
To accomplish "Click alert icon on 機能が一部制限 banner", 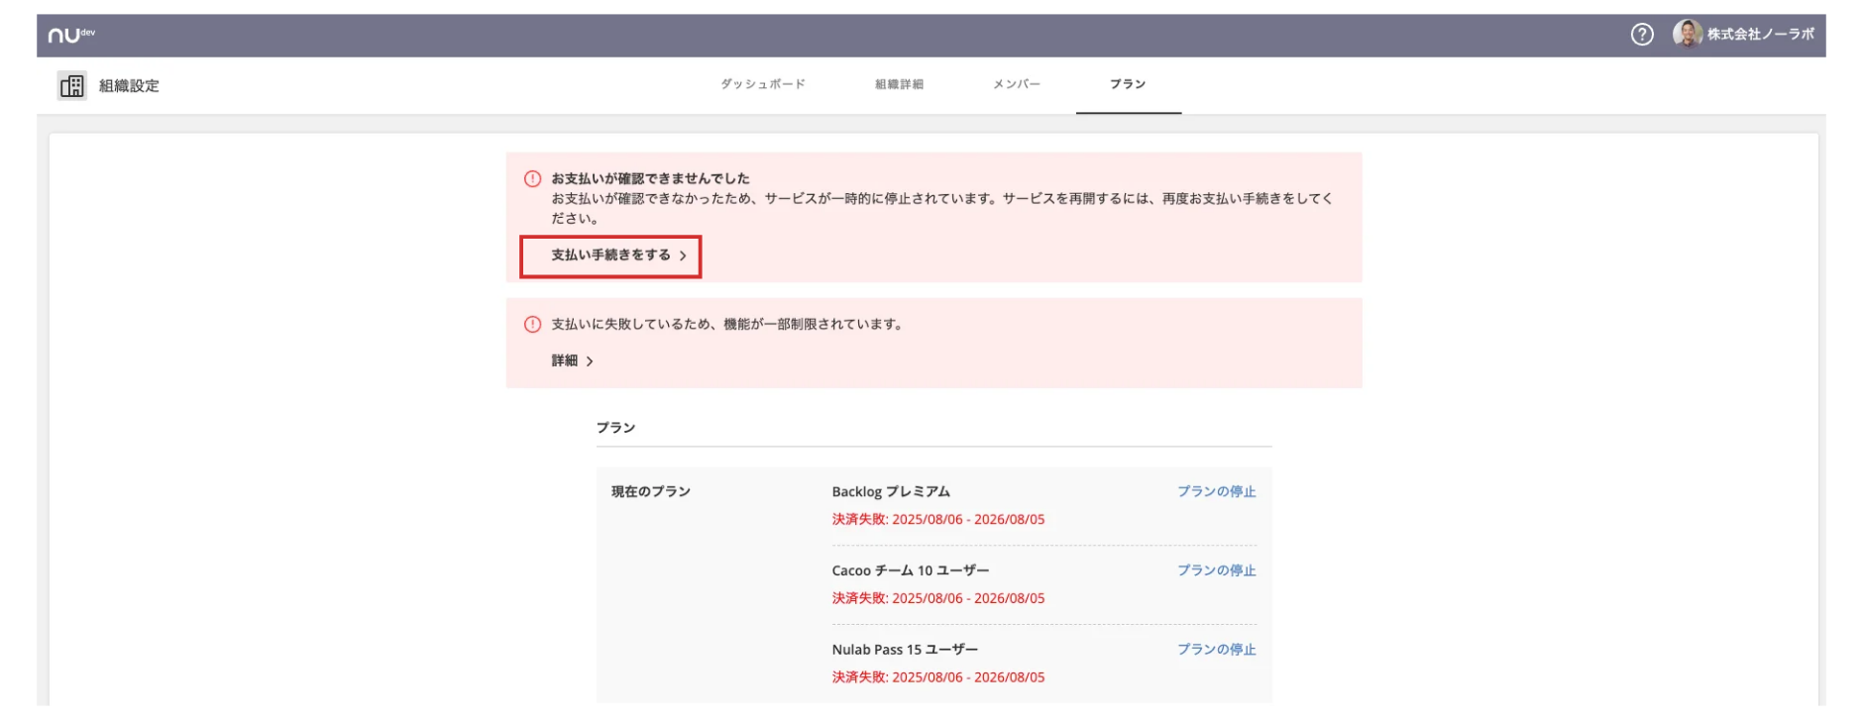I will click(532, 325).
